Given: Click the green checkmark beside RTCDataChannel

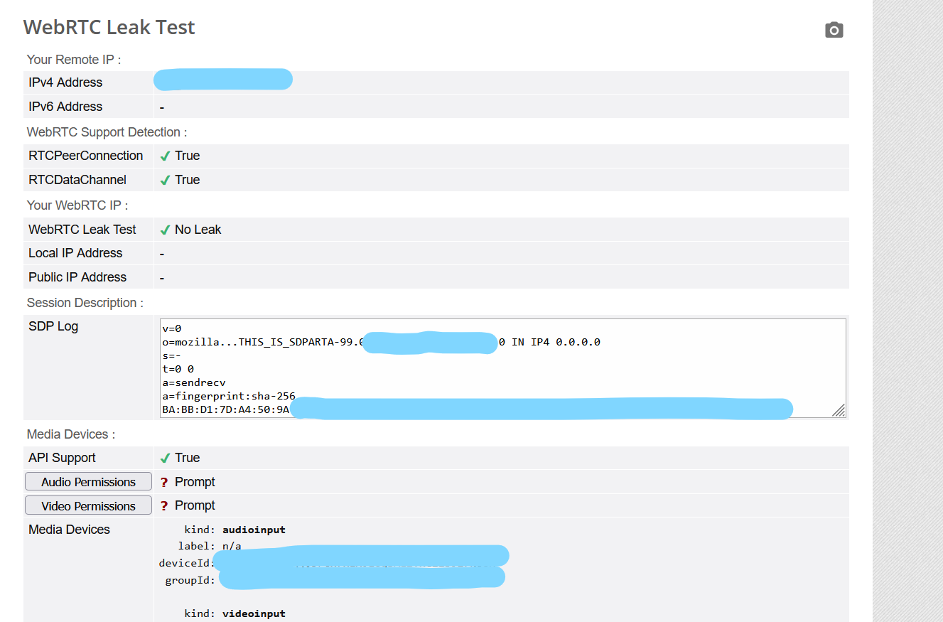Looking at the screenshot, I should pyautogui.click(x=165, y=181).
